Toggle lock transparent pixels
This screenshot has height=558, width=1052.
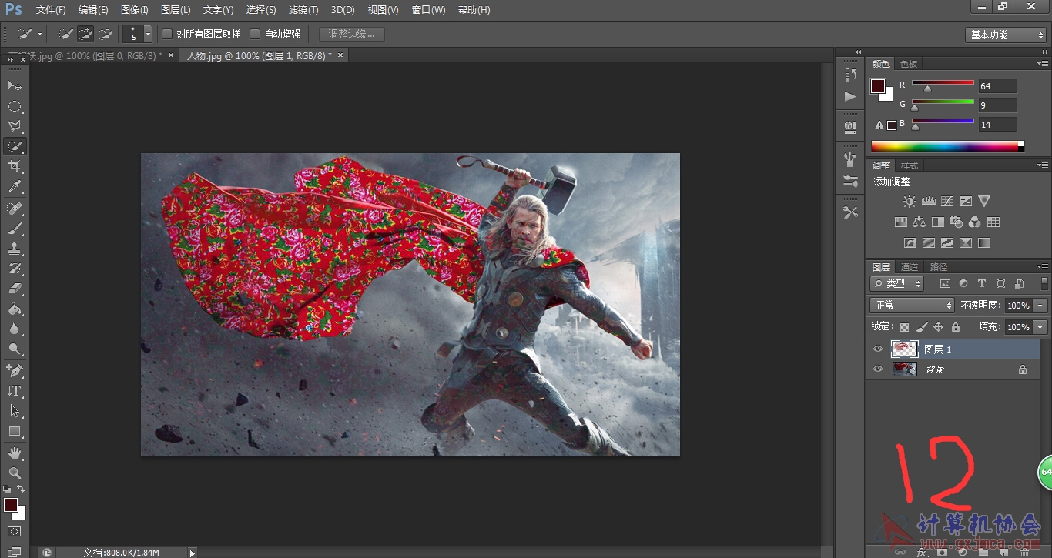point(905,327)
